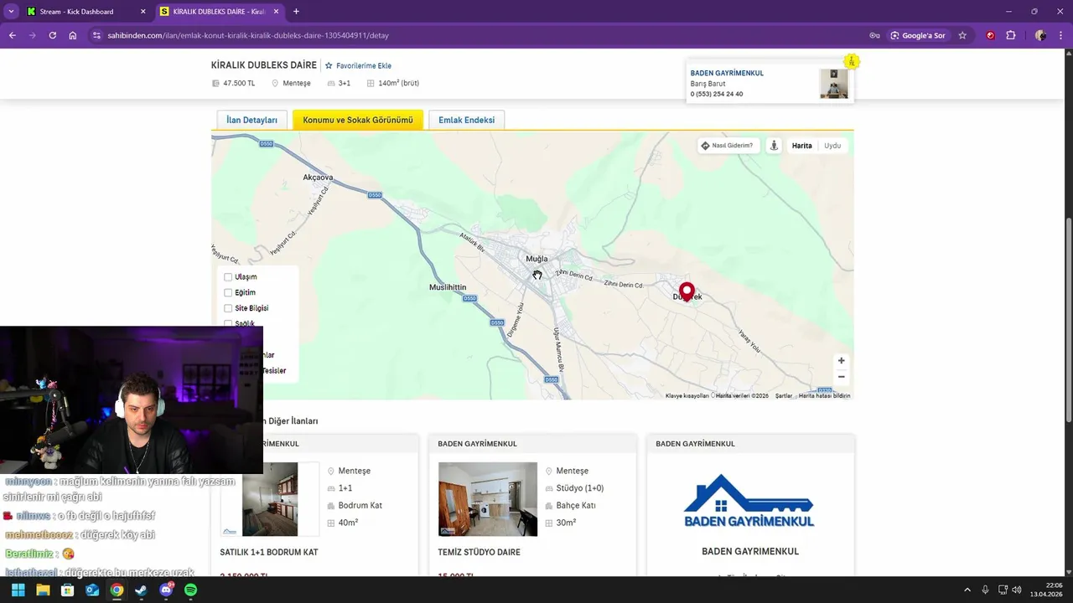Open Spotify from taskbar
The width and height of the screenshot is (1073, 603).
click(x=190, y=590)
